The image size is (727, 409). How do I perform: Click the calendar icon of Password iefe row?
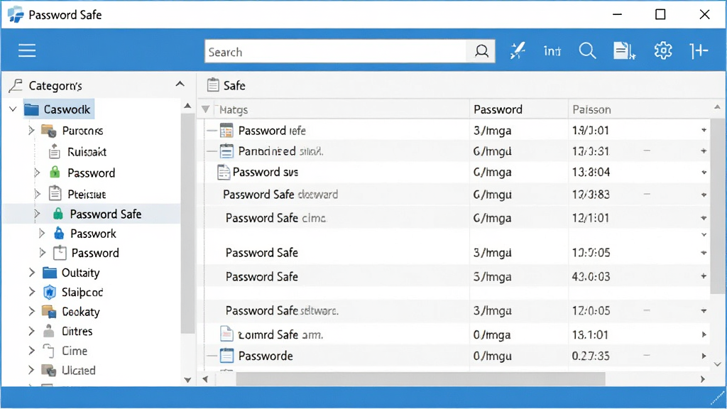226,131
